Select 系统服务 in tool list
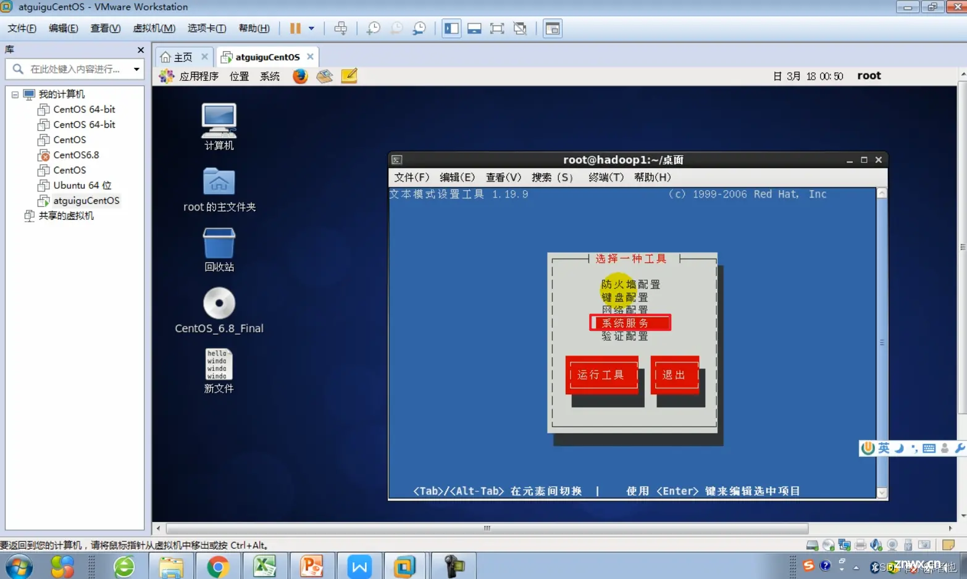 (630, 323)
